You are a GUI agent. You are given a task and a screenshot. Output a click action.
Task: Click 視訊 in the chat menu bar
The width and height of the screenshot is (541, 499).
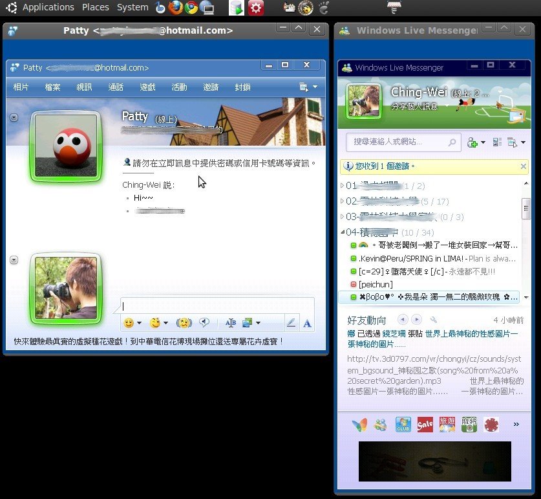pyautogui.click(x=84, y=87)
